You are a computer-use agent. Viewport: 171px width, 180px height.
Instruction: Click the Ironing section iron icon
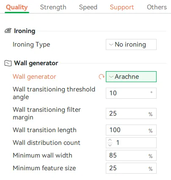pyautogui.click(x=8, y=30)
